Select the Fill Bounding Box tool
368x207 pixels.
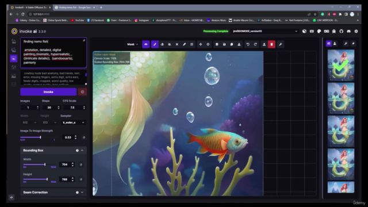point(170,44)
